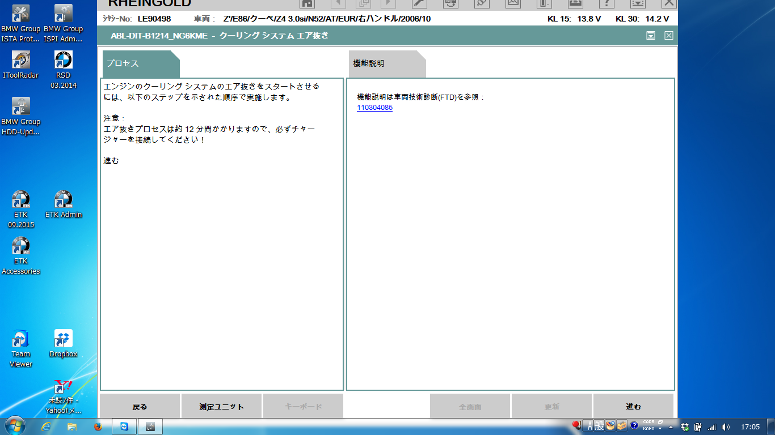
Task: Open the 110304085 FTD document link
Action: [374, 108]
